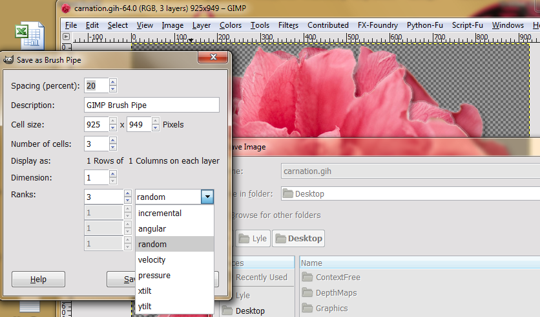
Task: Click the first Ranks field value 3
Action: (104, 197)
